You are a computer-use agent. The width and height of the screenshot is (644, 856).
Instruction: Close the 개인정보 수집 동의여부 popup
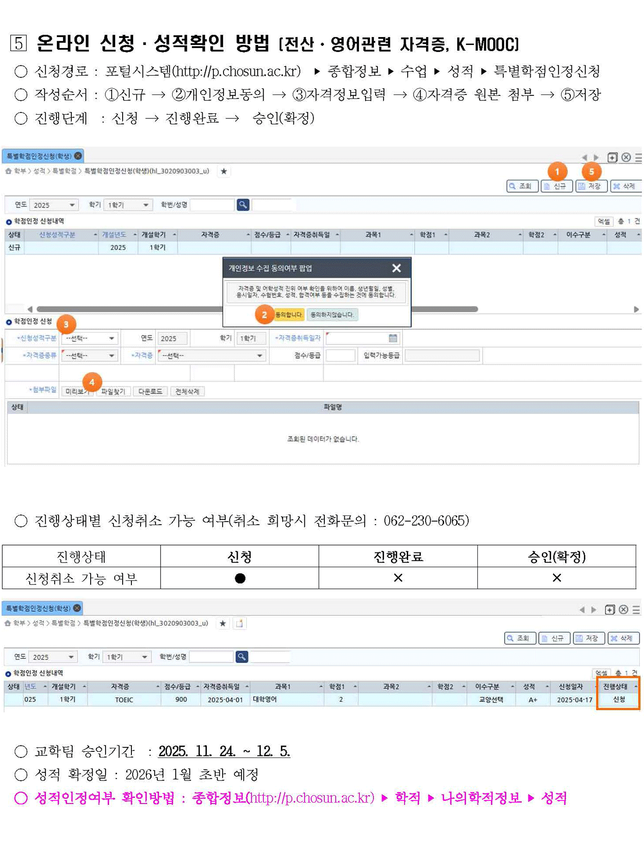(x=396, y=268)
